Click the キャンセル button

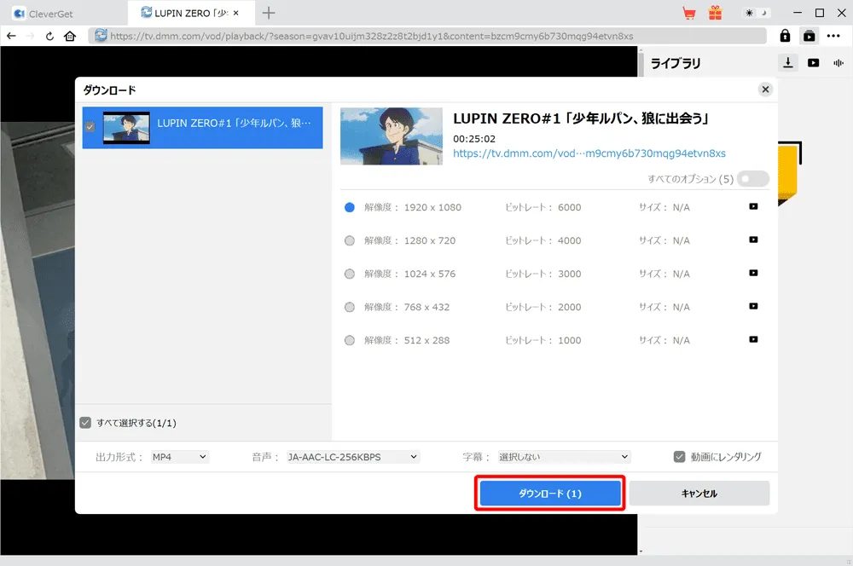[699, 494]
